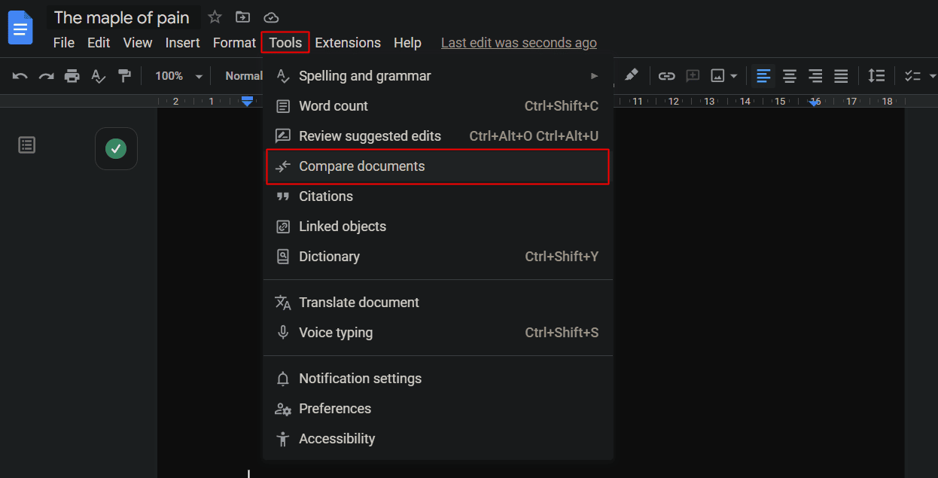The height and width of the screenshot is (478, 938).
Task: Click the Add comment icon
Action: pos(693,76)
